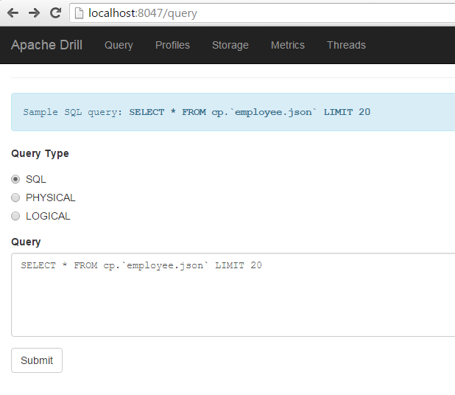Click the "LOGICAL" option label text
This screenshot has height=395, width=455.
[48, 216]
